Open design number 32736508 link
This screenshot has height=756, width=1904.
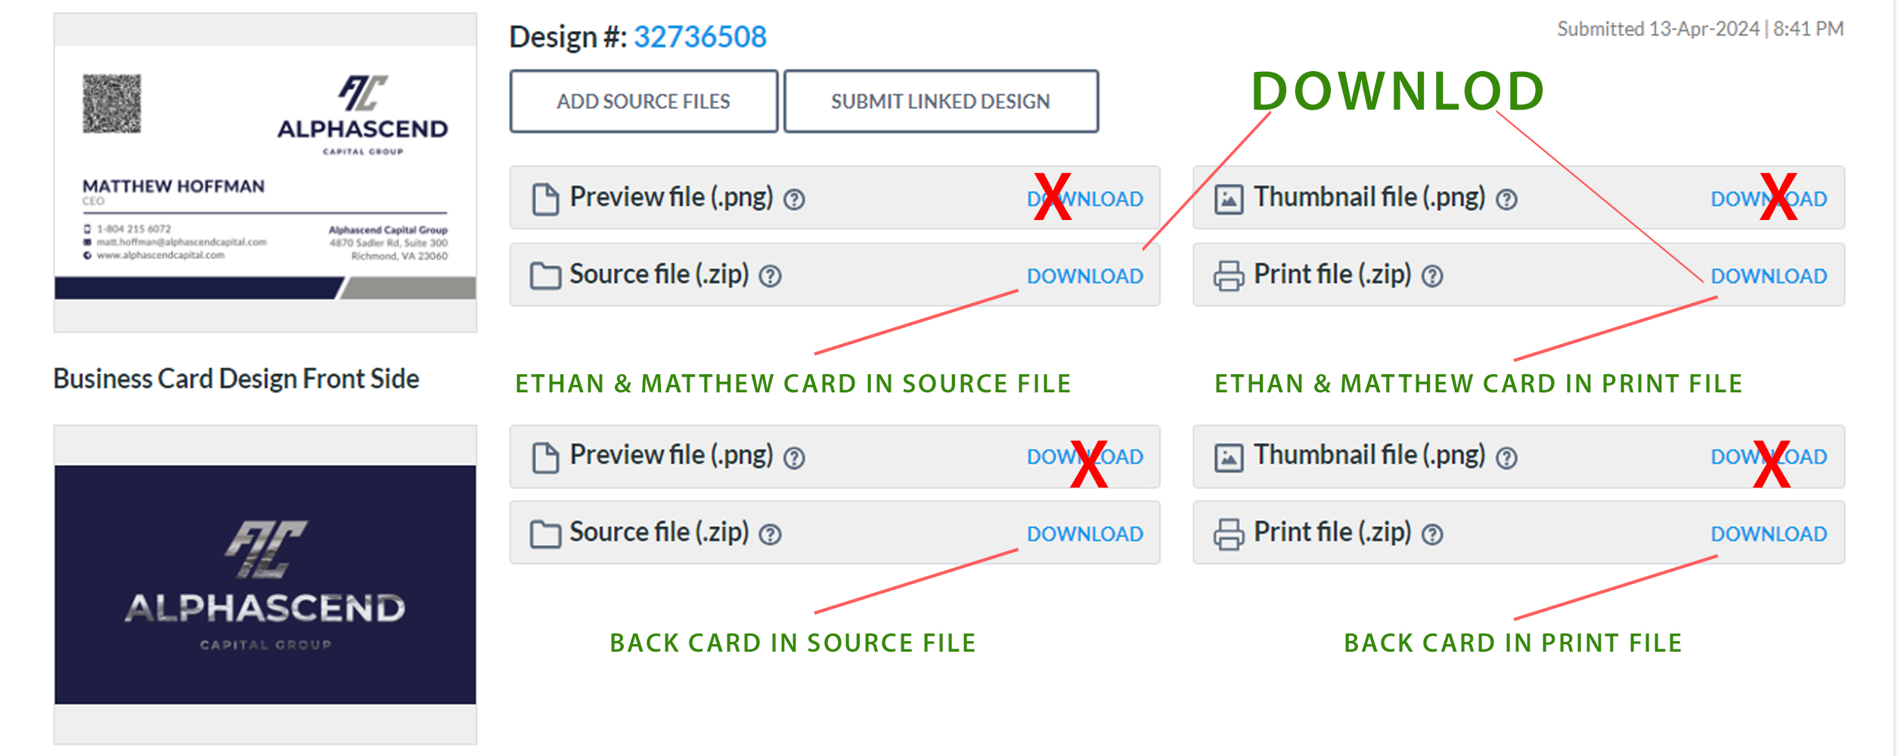[700, 36]
